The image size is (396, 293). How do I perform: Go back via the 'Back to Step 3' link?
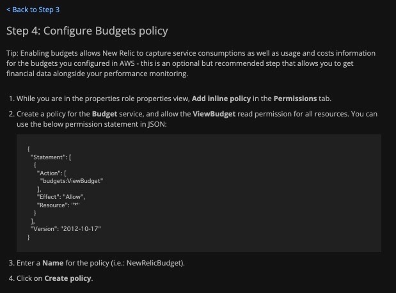click(33, 10)
